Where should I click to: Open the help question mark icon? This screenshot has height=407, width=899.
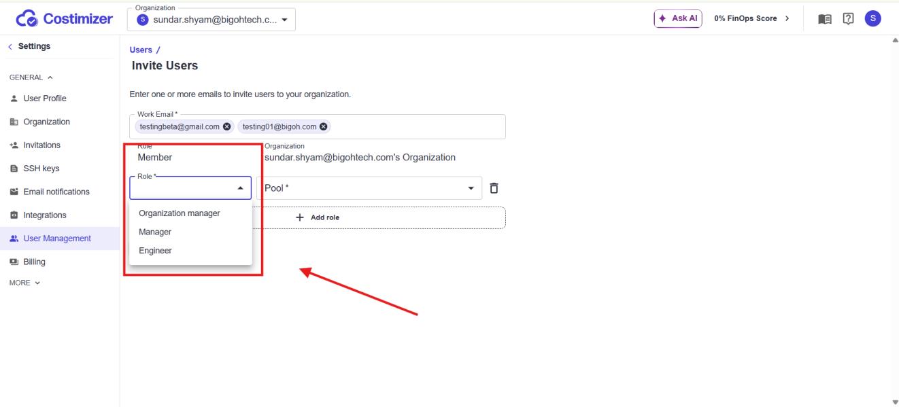(x=848, y=18)
